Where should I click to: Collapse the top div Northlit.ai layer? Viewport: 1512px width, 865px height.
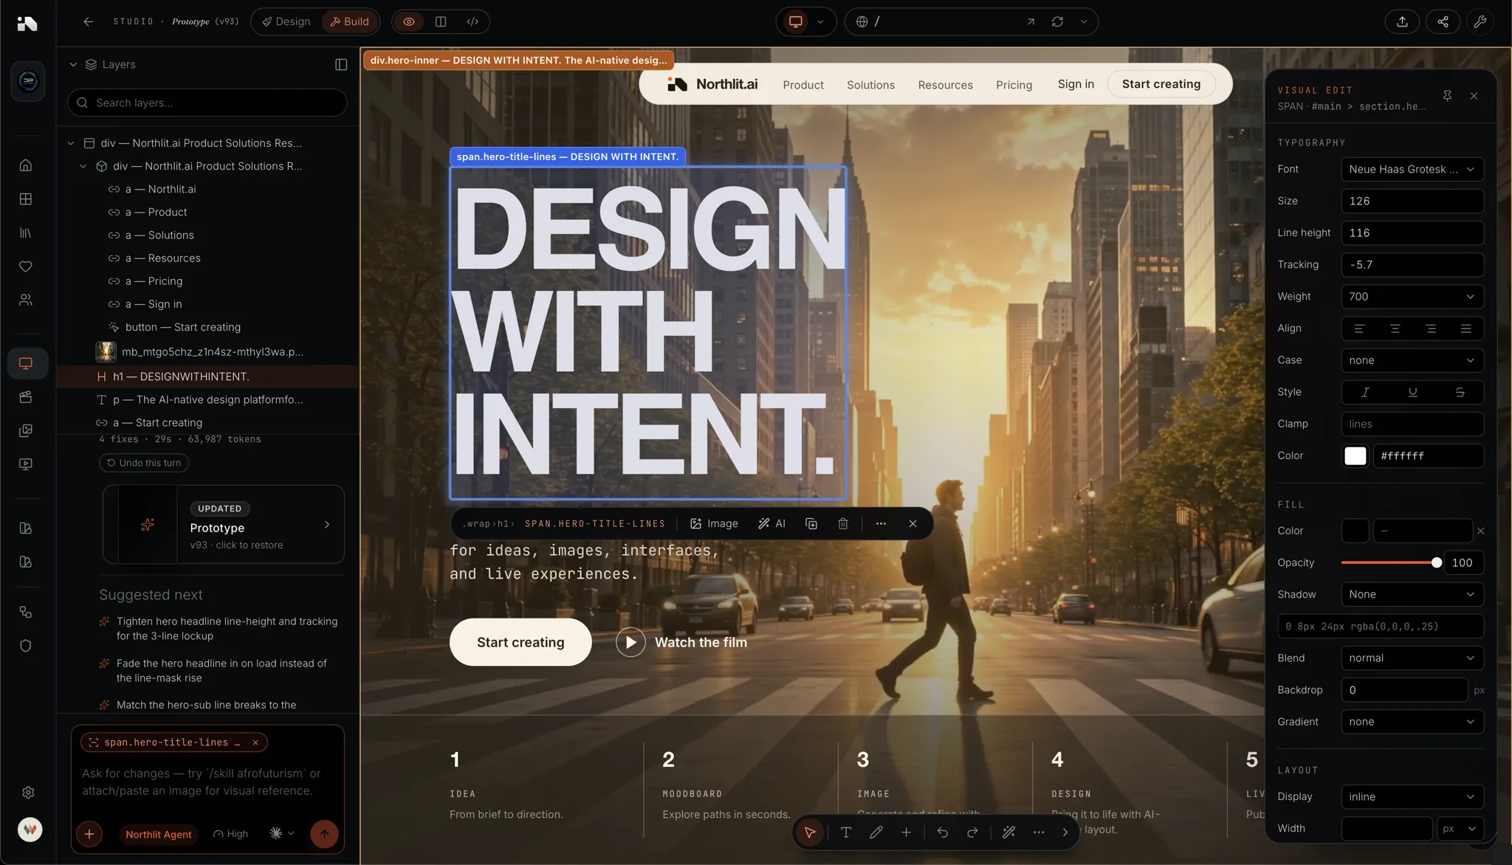(71, 143)
